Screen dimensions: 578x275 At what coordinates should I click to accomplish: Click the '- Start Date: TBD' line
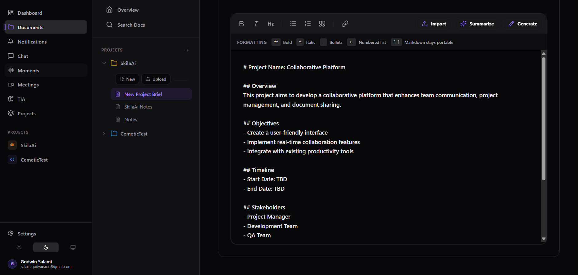[x=265, y=179]
